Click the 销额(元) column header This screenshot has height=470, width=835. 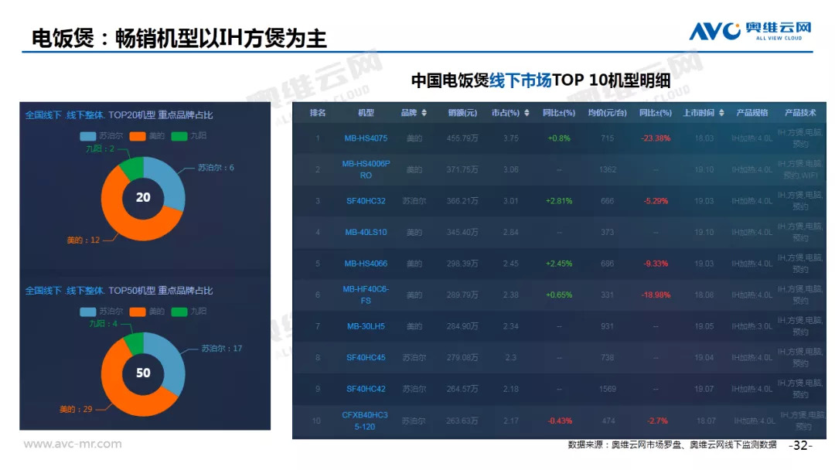coord(462,113)
